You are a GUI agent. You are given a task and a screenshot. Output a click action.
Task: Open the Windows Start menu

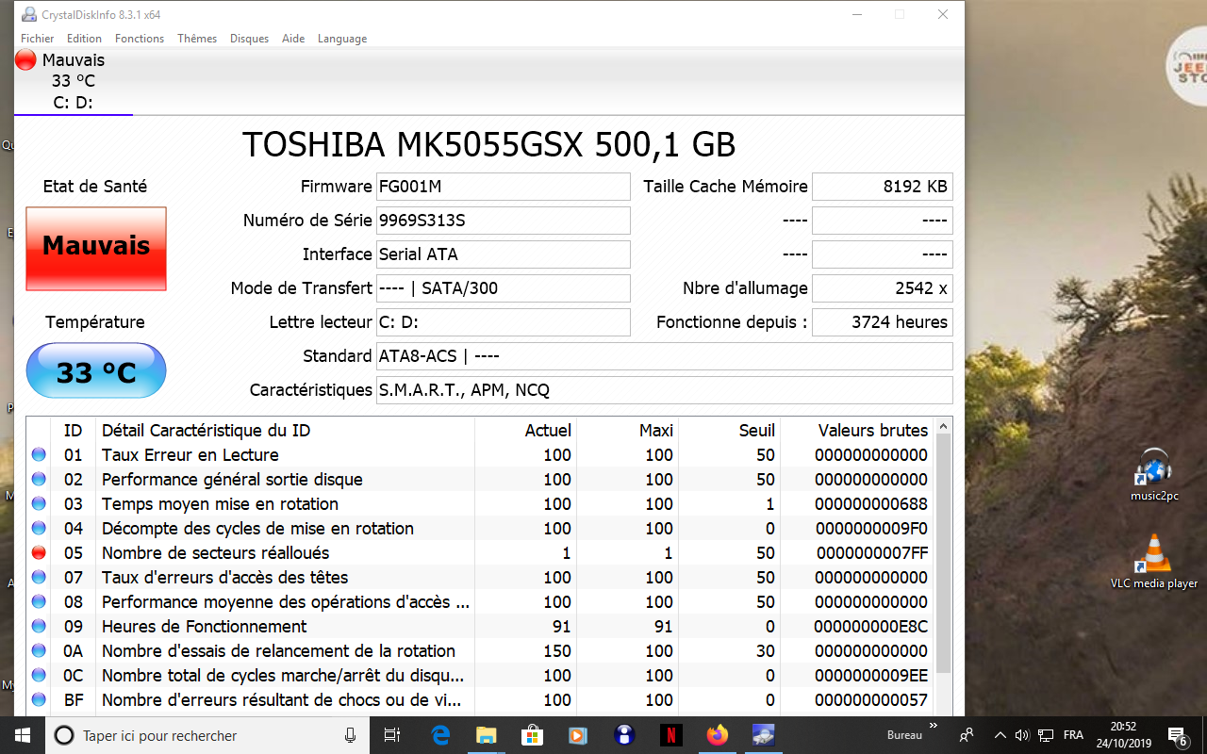coord(23,735)
